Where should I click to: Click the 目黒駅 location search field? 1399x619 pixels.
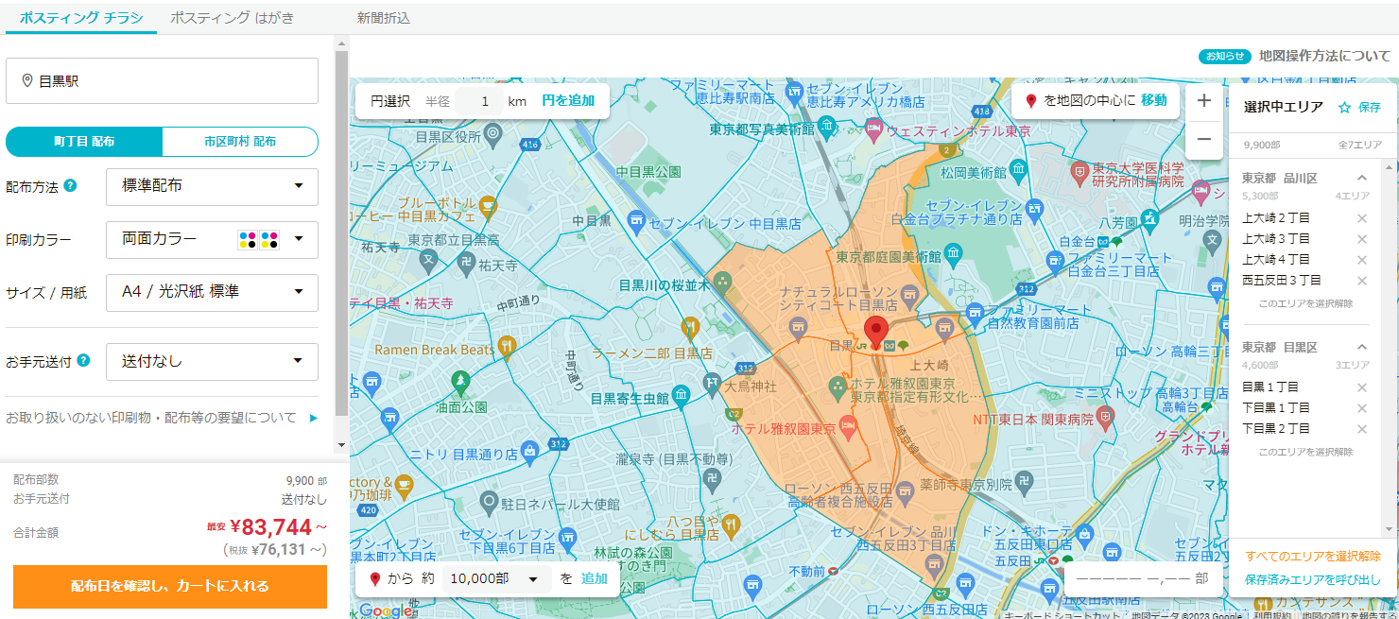pyautogui.click(x=163, y=81)
